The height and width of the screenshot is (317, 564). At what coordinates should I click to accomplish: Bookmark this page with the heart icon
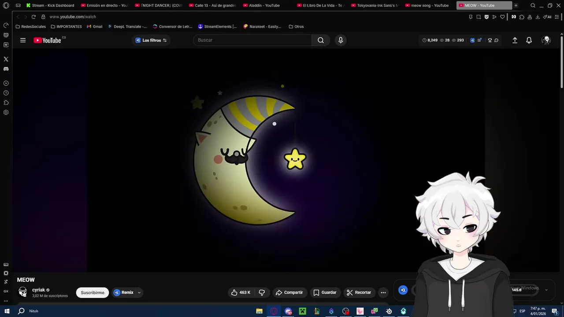(x=502, y=17)
